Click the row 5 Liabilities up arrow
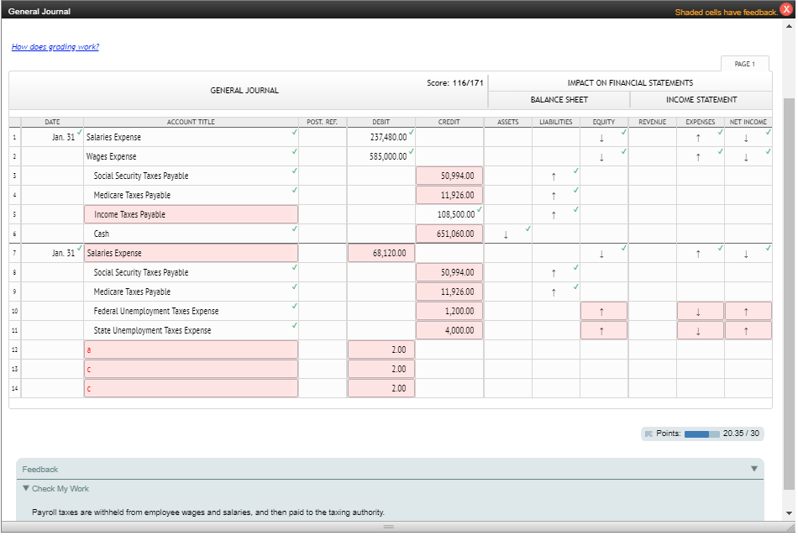 click(x=554, y=215)
